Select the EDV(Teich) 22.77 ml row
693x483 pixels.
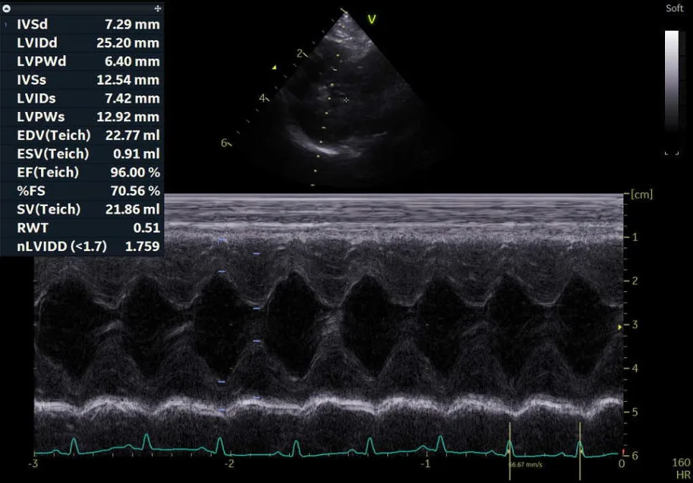tap(82, 136)
